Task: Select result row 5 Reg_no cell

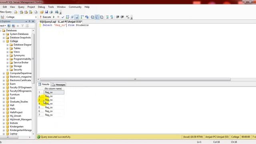Action: point(54,108)
